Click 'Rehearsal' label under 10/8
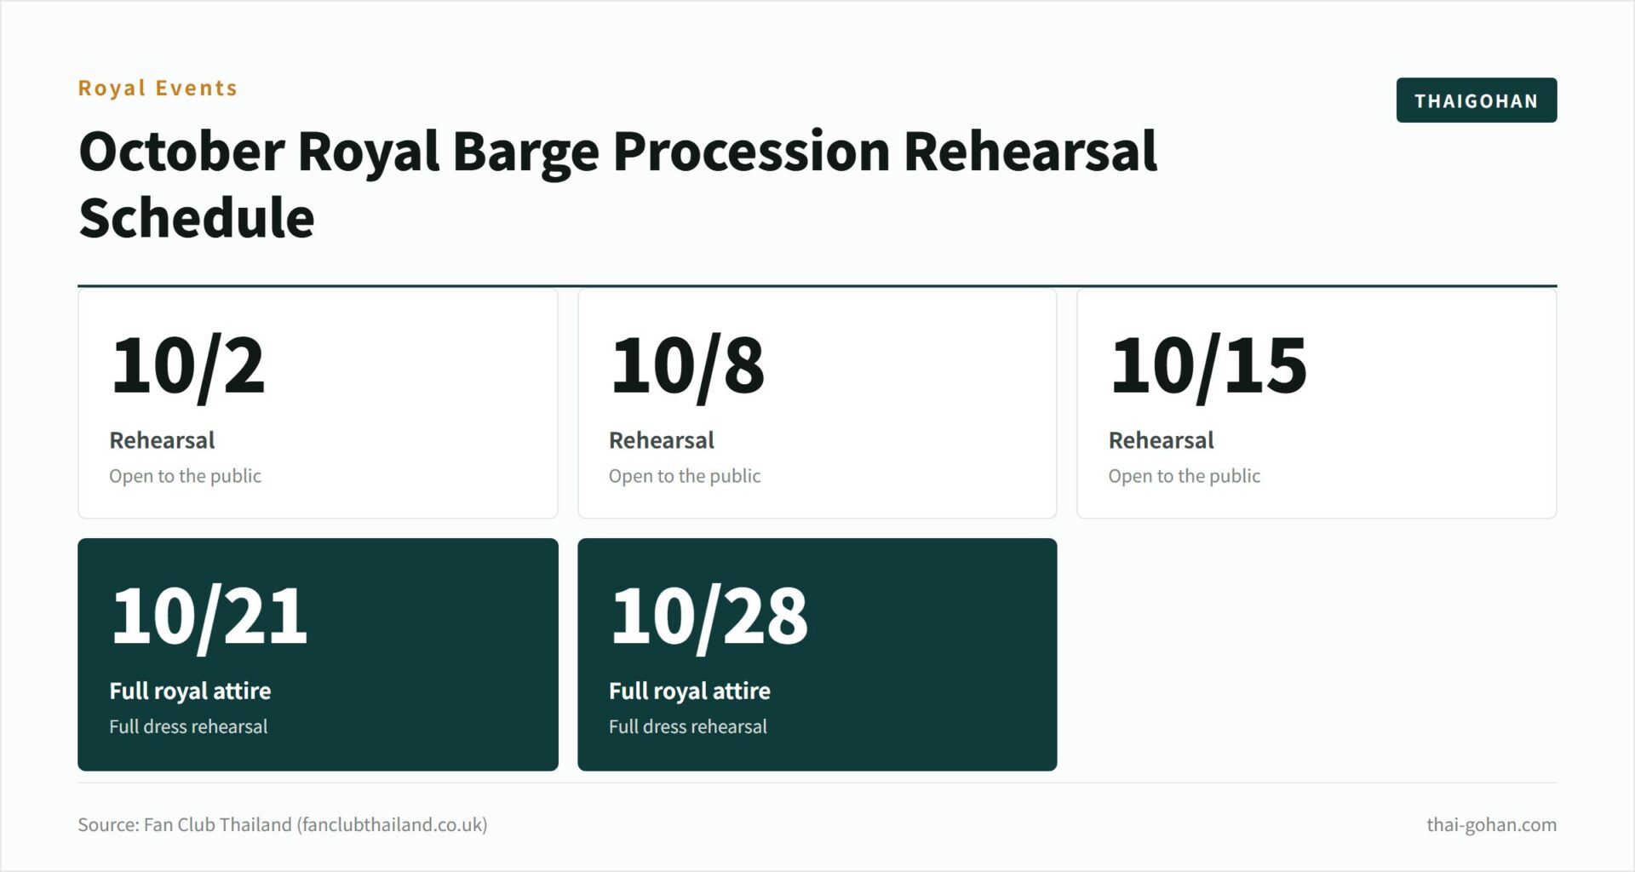This screenshot has height=872, width=1635. point(662,440)
